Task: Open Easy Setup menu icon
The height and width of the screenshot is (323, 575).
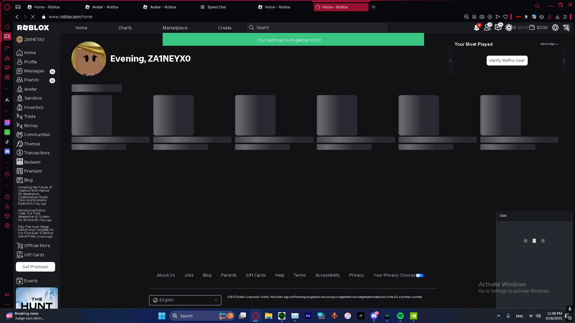Action: tap(565, 17)
